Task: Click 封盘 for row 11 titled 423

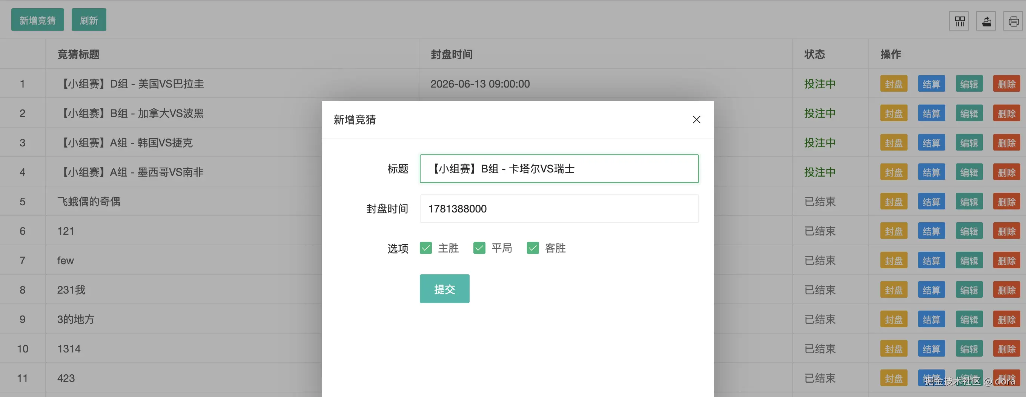Action: coord(894,378)
